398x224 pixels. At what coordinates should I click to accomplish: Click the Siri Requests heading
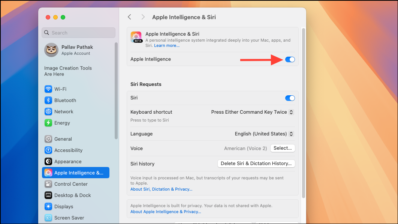coord(146,84)
